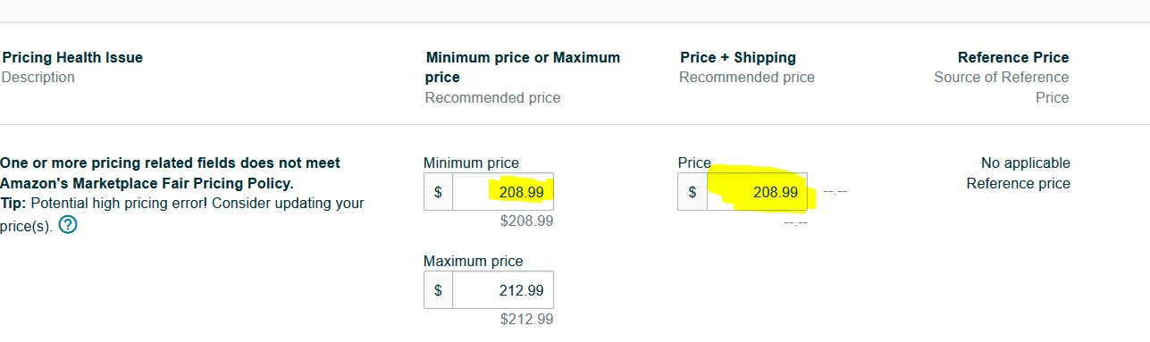This screenshot has width=1150, height=342.
Task: Click the Tip about high pricing error
Action: point(182,213)
